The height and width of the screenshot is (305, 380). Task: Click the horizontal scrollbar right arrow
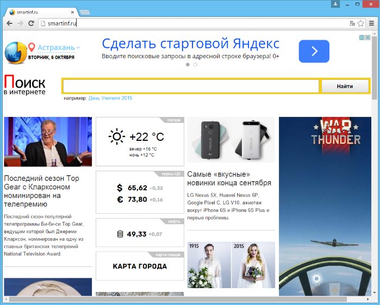coord(367,299)
